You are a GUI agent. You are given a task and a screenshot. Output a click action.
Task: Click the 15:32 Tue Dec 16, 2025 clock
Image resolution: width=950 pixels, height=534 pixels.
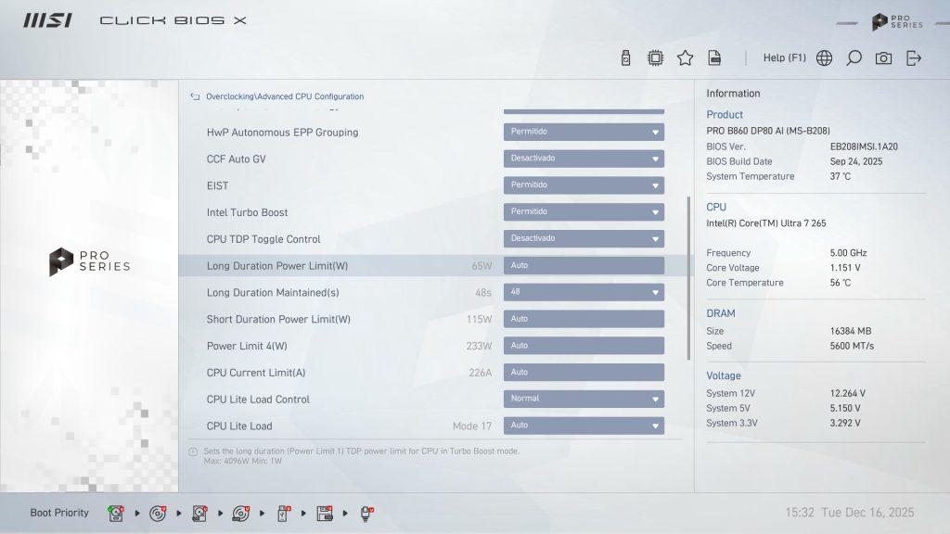click(x=850, y=513)
